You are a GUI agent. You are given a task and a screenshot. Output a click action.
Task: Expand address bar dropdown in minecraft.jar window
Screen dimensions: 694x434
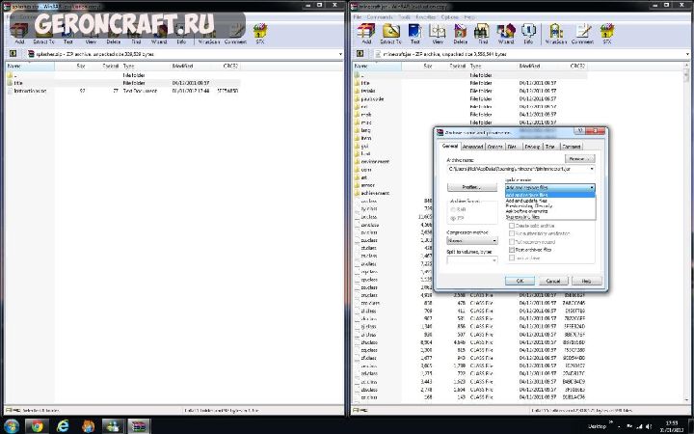687,54
